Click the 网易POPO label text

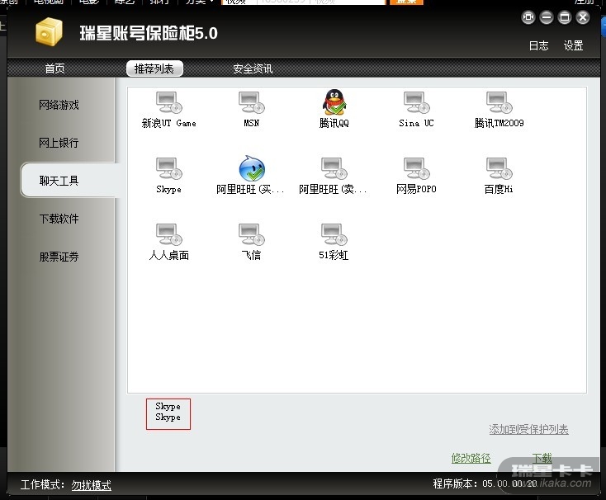417,189
